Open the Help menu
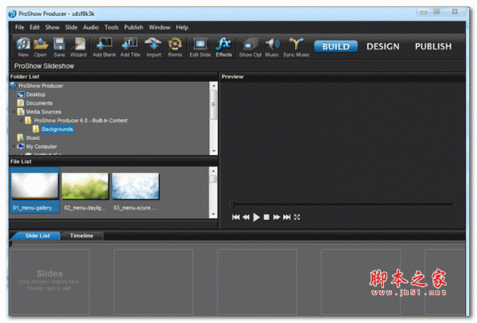Viewport: 477px width, 323px height. [x=182, y=27]
